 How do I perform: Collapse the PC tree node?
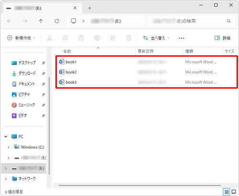pyautogui.click(x=6, y=136)
